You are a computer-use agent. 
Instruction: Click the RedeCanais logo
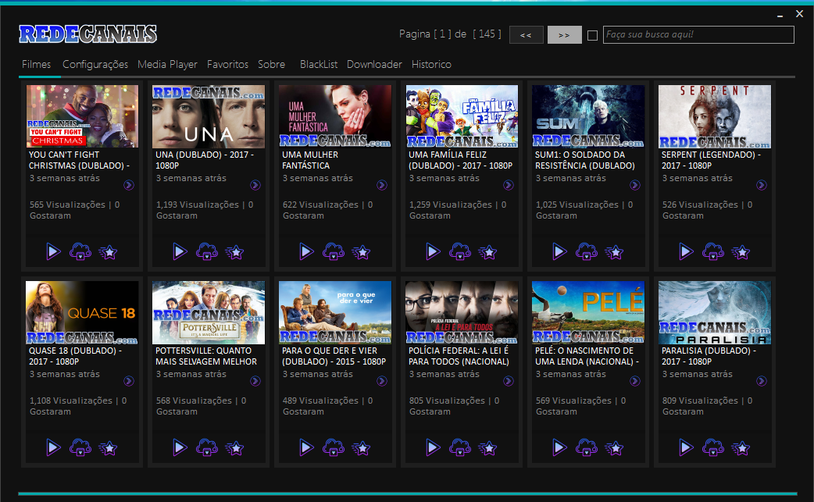click(x=87, y=34)
